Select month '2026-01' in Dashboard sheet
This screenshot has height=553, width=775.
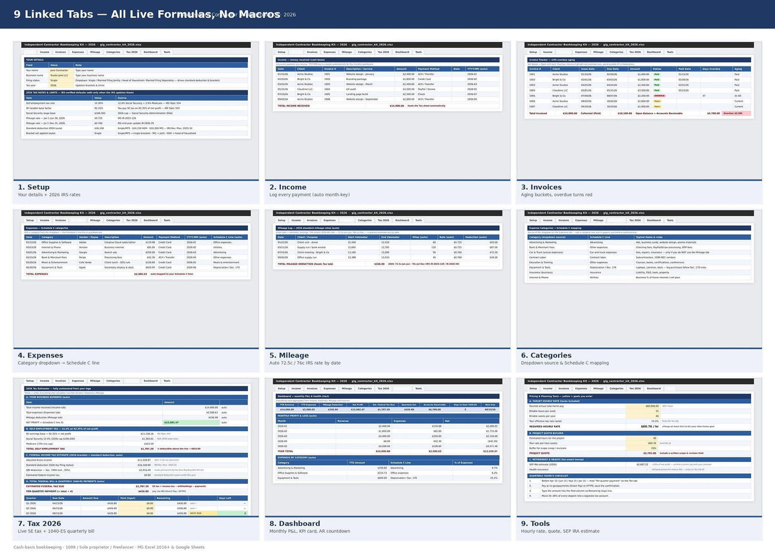coord(282,426)
